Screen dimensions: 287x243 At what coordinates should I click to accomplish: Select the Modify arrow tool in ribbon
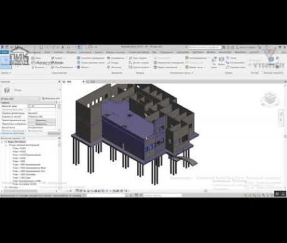(6, 61)
